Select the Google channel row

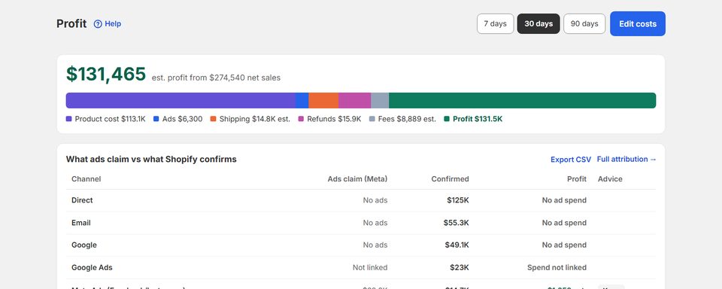(x=361, y=245)
